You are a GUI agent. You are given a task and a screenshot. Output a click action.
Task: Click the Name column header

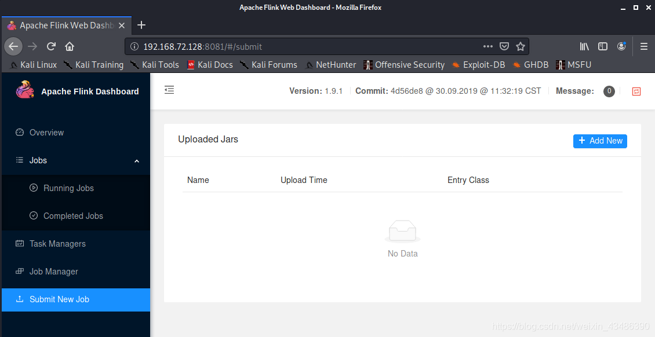pos(198,180)
